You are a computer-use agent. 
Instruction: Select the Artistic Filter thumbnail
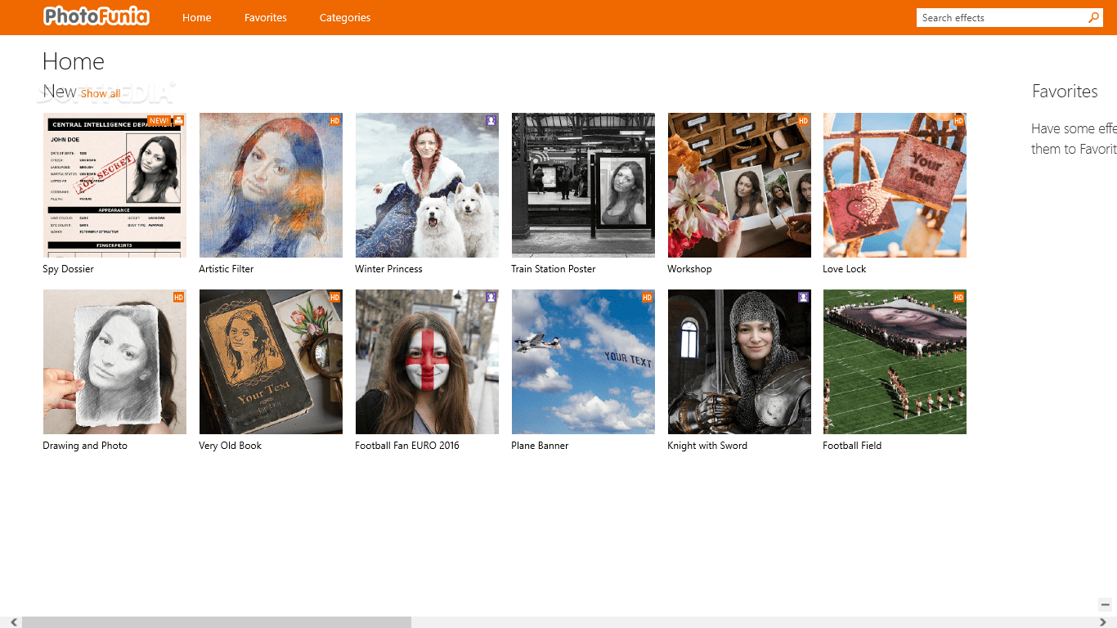[x=271, y=185]
